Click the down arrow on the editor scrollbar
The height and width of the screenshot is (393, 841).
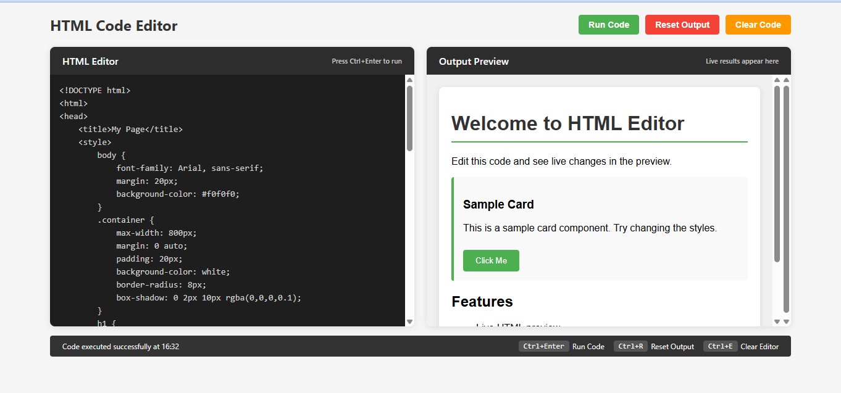coord(409,321)
